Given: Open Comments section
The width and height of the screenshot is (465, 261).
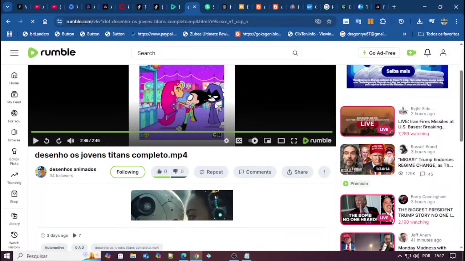Looking at the screenshot, I should 255,172.
